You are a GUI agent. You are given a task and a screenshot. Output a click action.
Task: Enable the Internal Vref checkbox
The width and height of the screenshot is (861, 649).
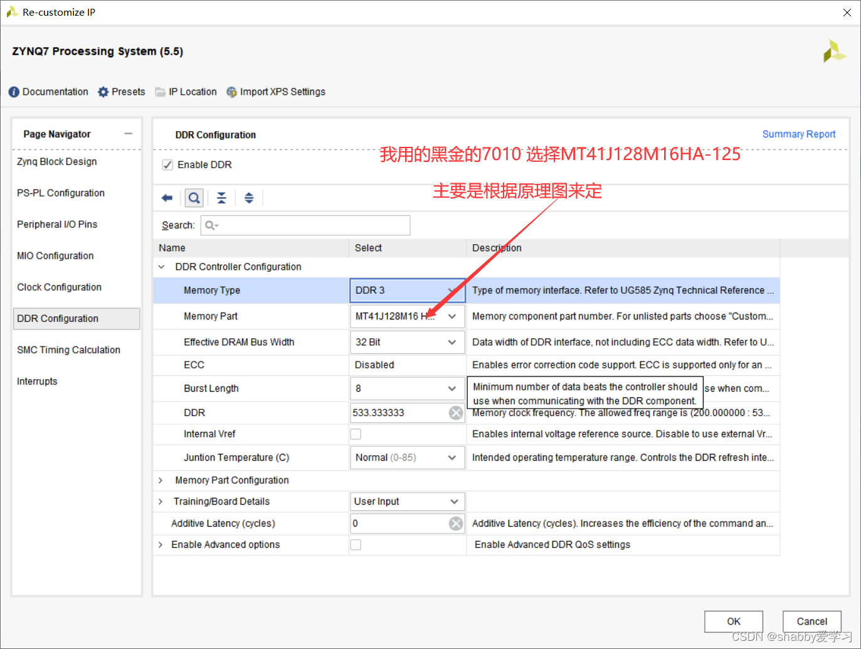356,434
